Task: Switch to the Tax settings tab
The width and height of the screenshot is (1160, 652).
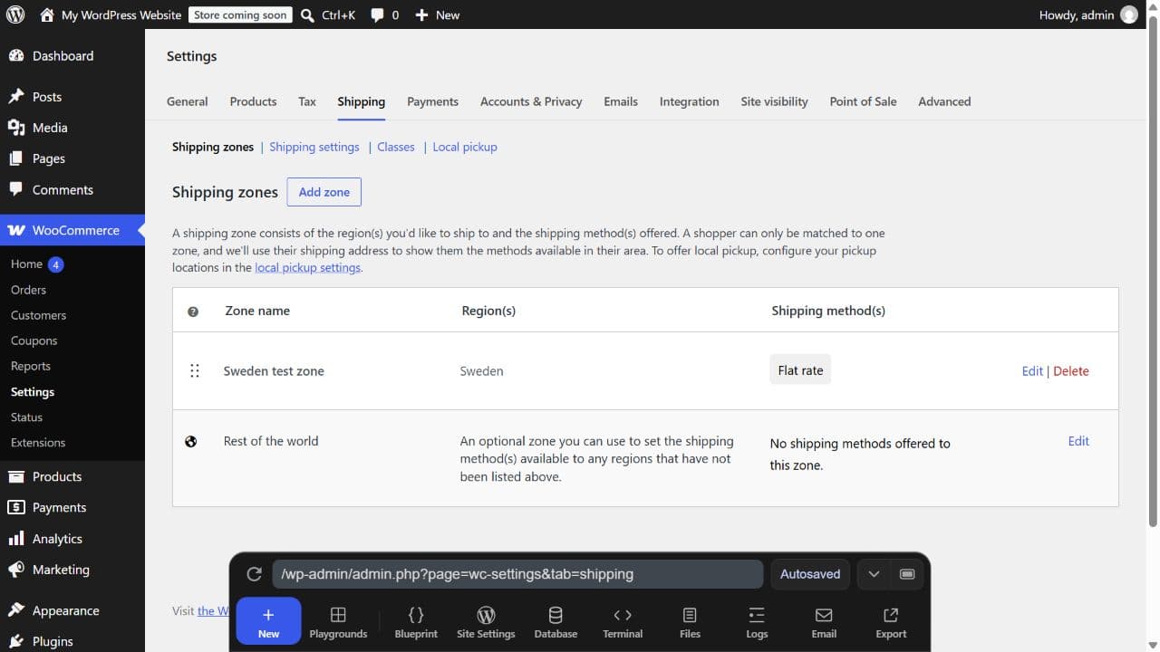Action: 307,101
